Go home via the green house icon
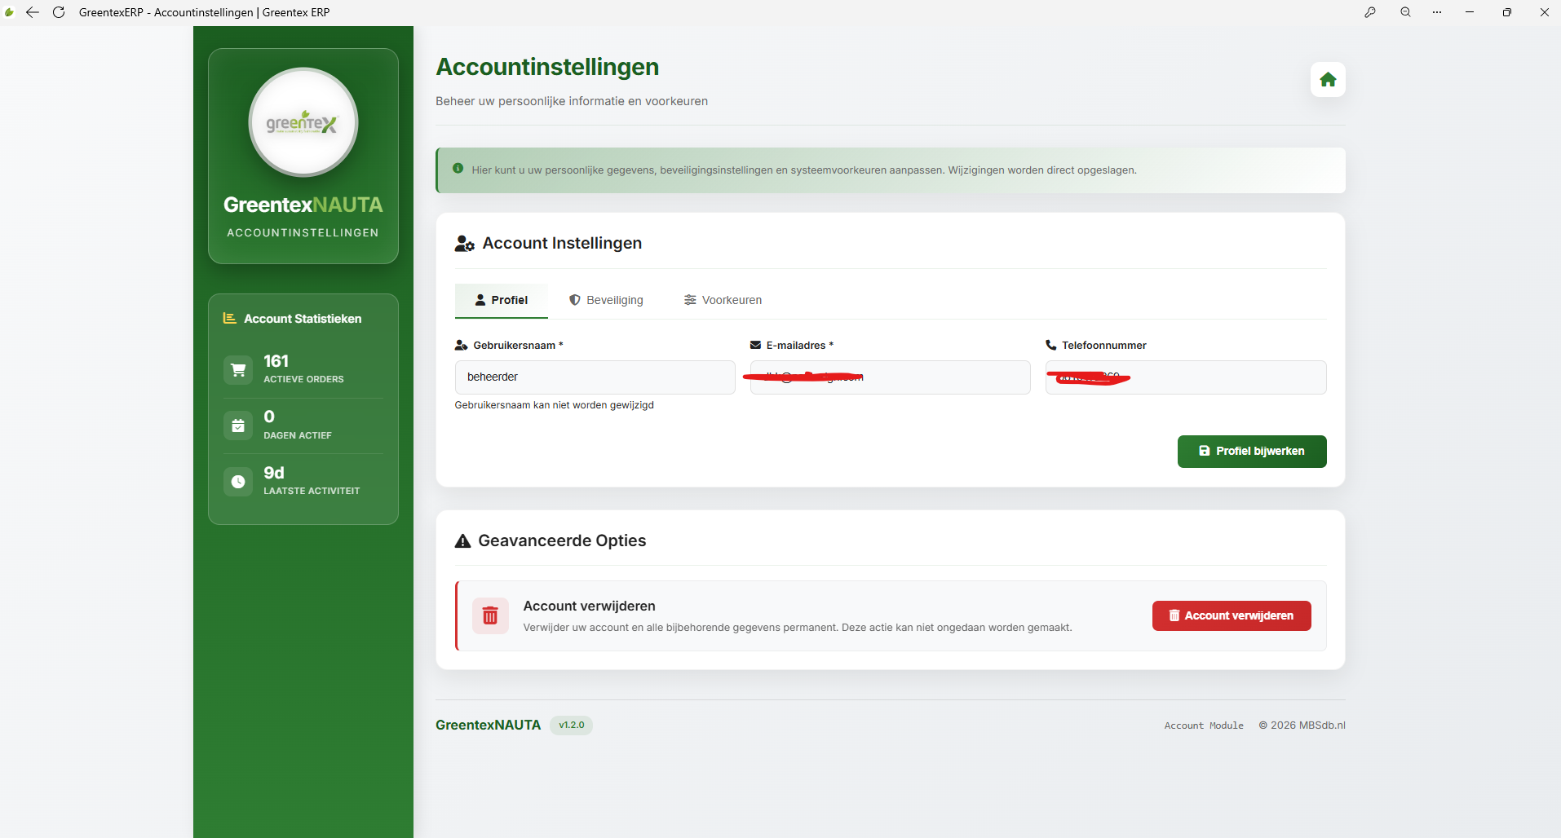The height and width of the screenshot is (838, 1561). point(1328,79)
